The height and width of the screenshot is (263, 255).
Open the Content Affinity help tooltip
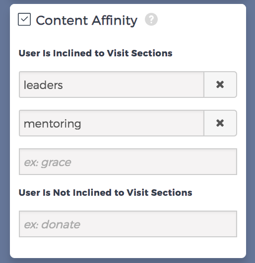(151, 19)
